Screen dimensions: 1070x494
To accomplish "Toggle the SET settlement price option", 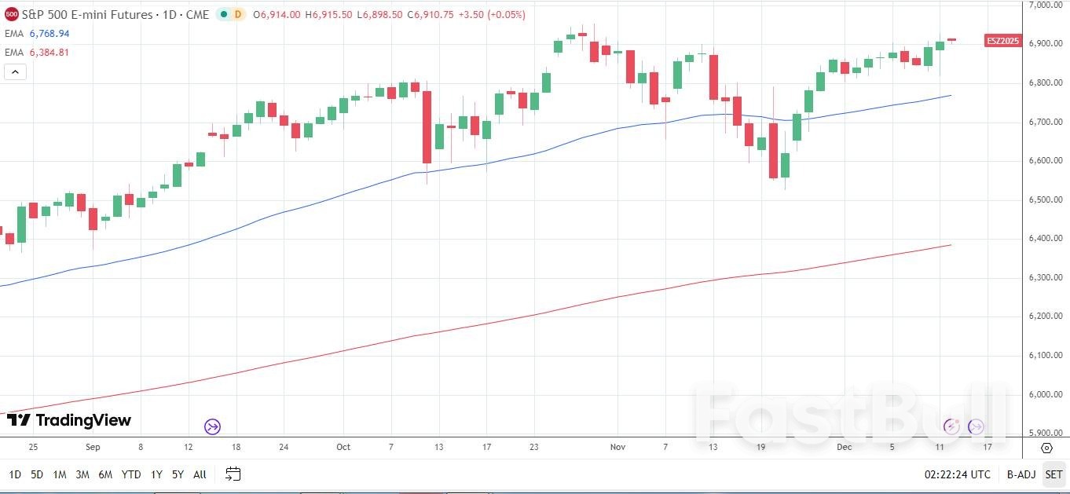I will (1054, 474).
